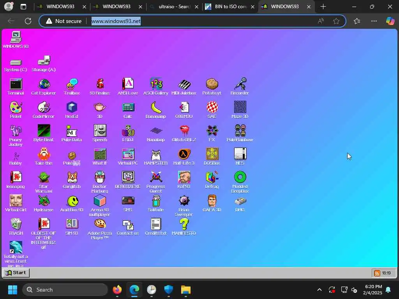The image size is (399, 299).
Task: Open the browser Settings and more menu
Action: [x=374, y=21]
